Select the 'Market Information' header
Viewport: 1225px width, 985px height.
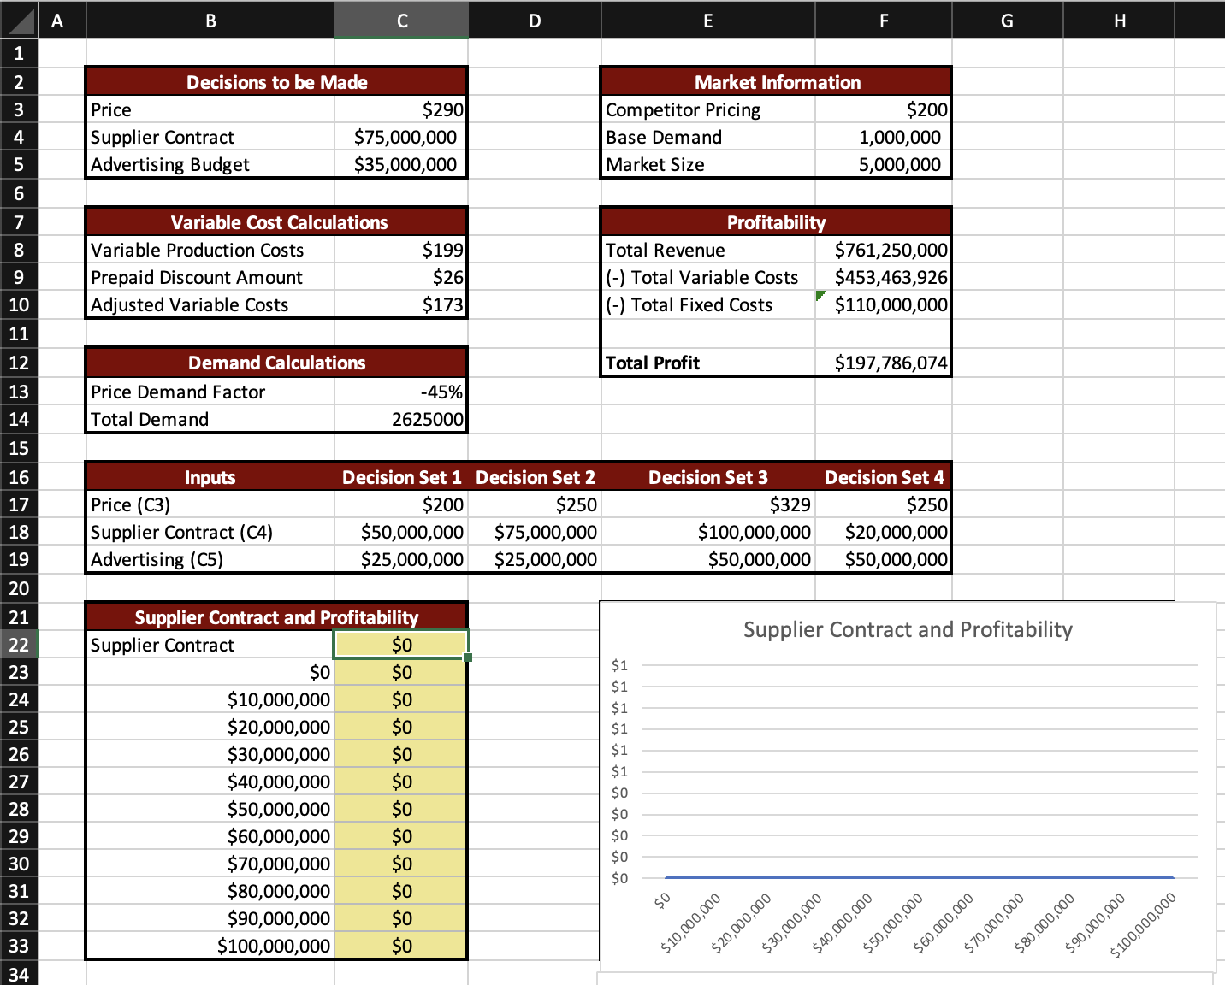[778, 82]
